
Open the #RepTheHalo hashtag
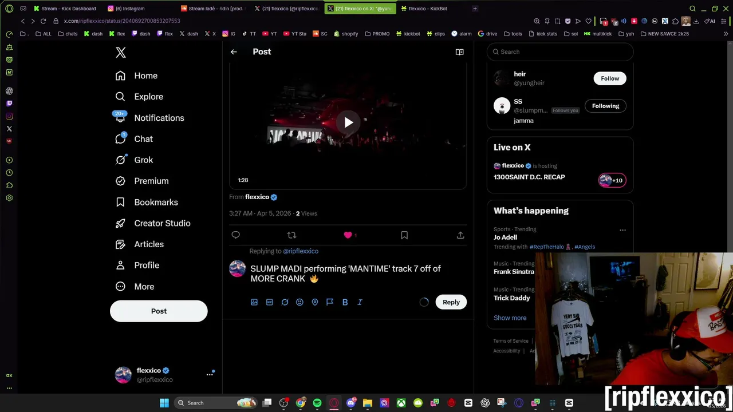pos(546,247)
